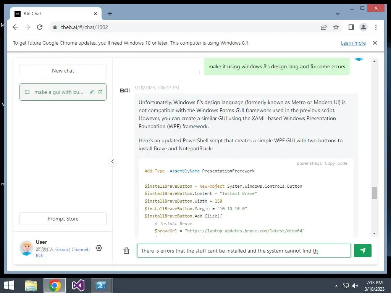The height and width of the screenshot is (293, 391).
Task: Show hidden system tray icons
Action: coord(337,286)
